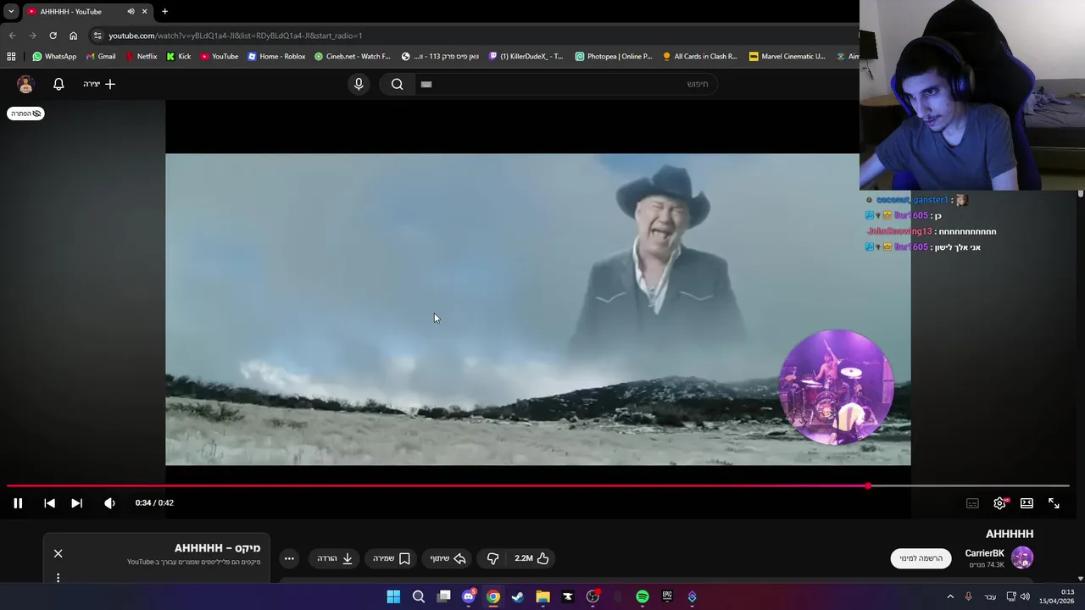The image size is (1085, 610).
Task: Open File Explorer from the taskbar
Action: tap(542, 596)
